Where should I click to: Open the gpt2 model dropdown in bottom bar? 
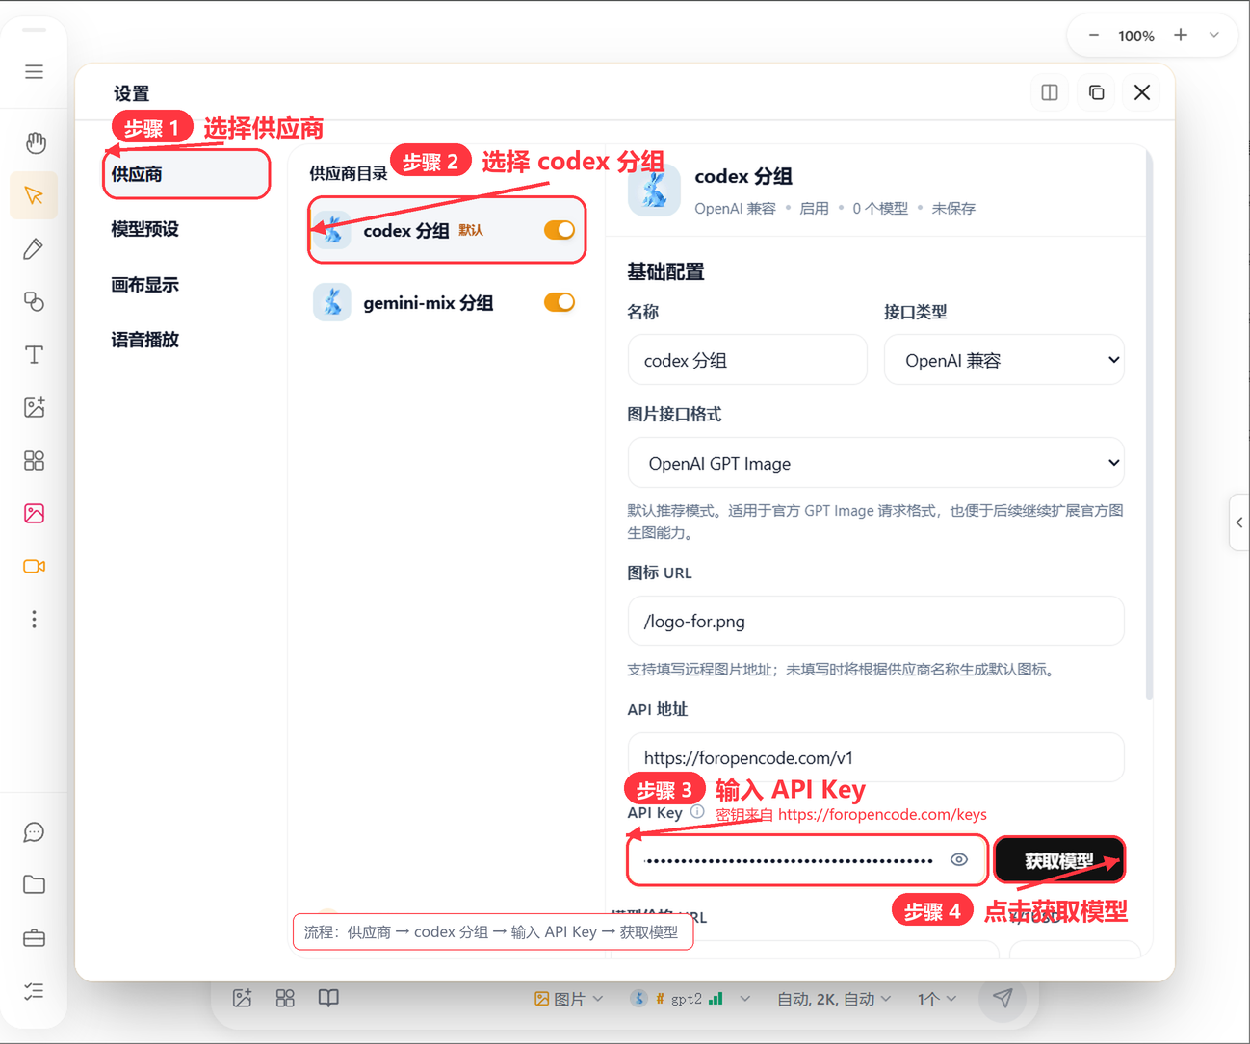pos(690,999)
